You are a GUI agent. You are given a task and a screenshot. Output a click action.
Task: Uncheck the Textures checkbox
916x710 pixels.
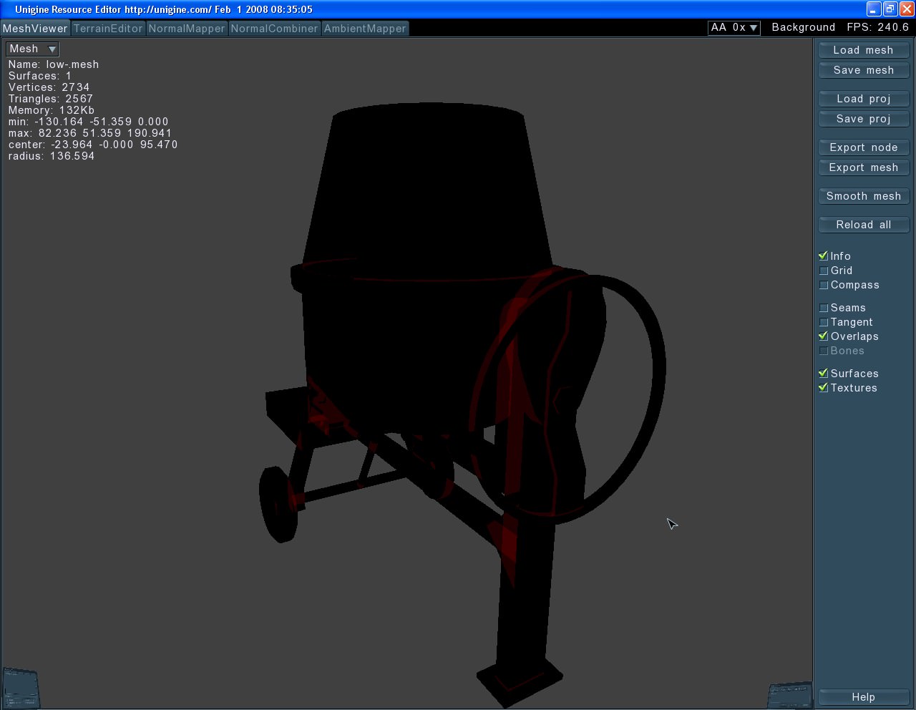[x=824, y=388]
